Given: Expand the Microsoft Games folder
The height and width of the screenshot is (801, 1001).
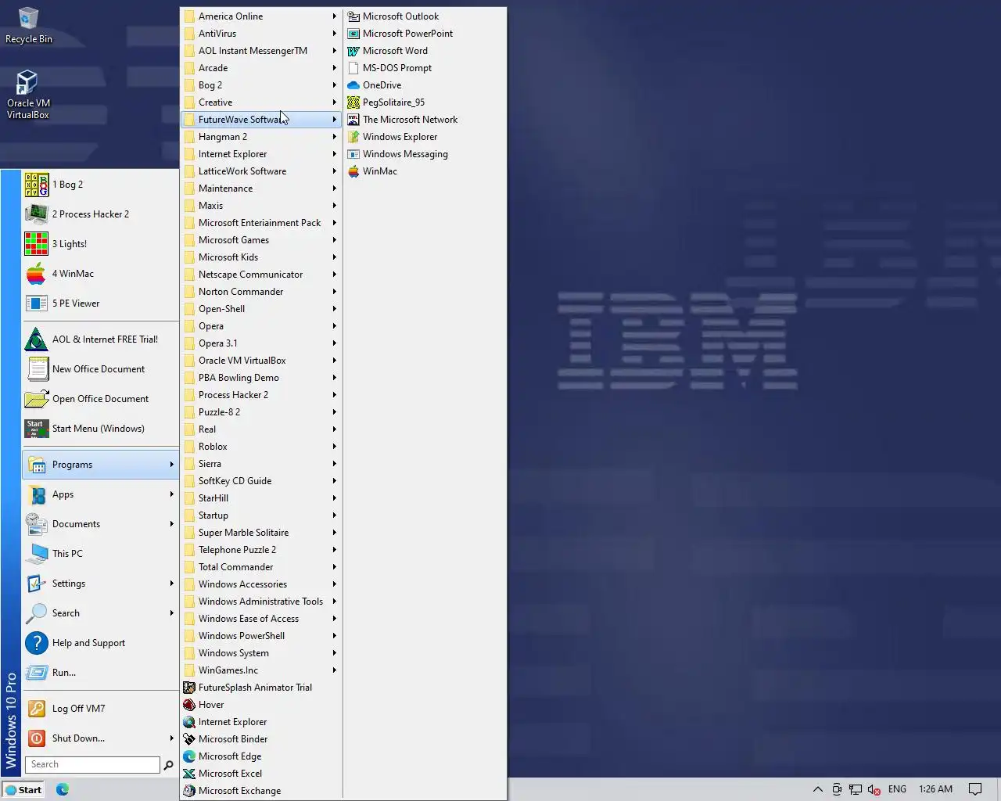Looking at the screenshot, I should [x=261, y=240].
